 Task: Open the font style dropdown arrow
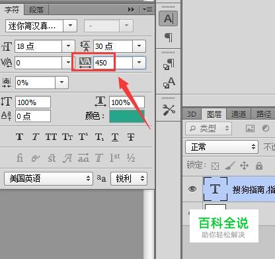pyautogui.click(x=126, y=26)
